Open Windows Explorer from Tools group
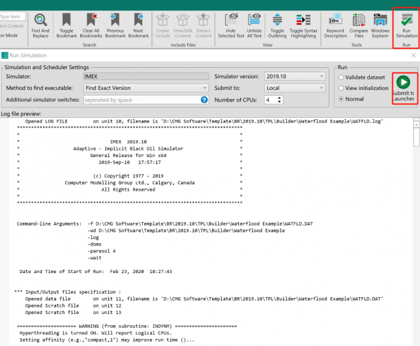Screen dimensions: 420x346 coord(380,25)
